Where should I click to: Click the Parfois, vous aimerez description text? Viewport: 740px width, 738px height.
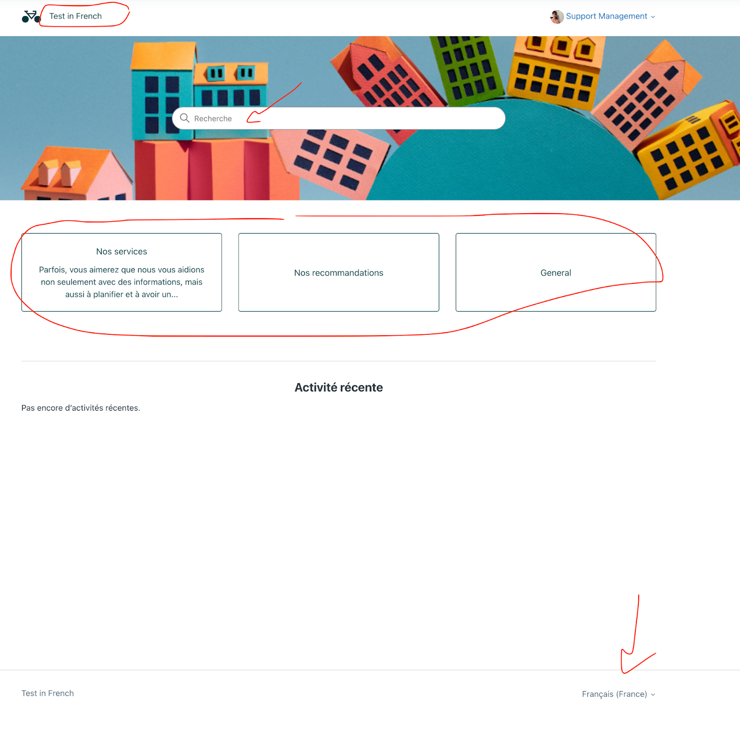(x=122, y=282)
